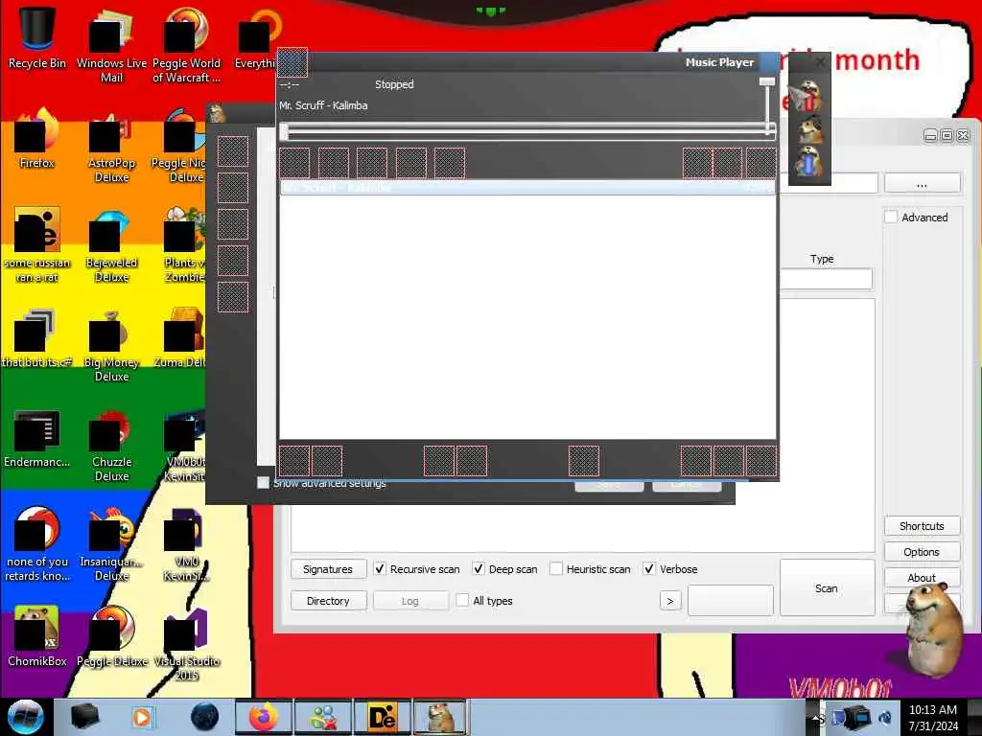The width and height of the screenshot is (982, 736).
Task: Enable the Advanced checkbox in scanner window
Action: pyautogui.click(x=891, y=218)
